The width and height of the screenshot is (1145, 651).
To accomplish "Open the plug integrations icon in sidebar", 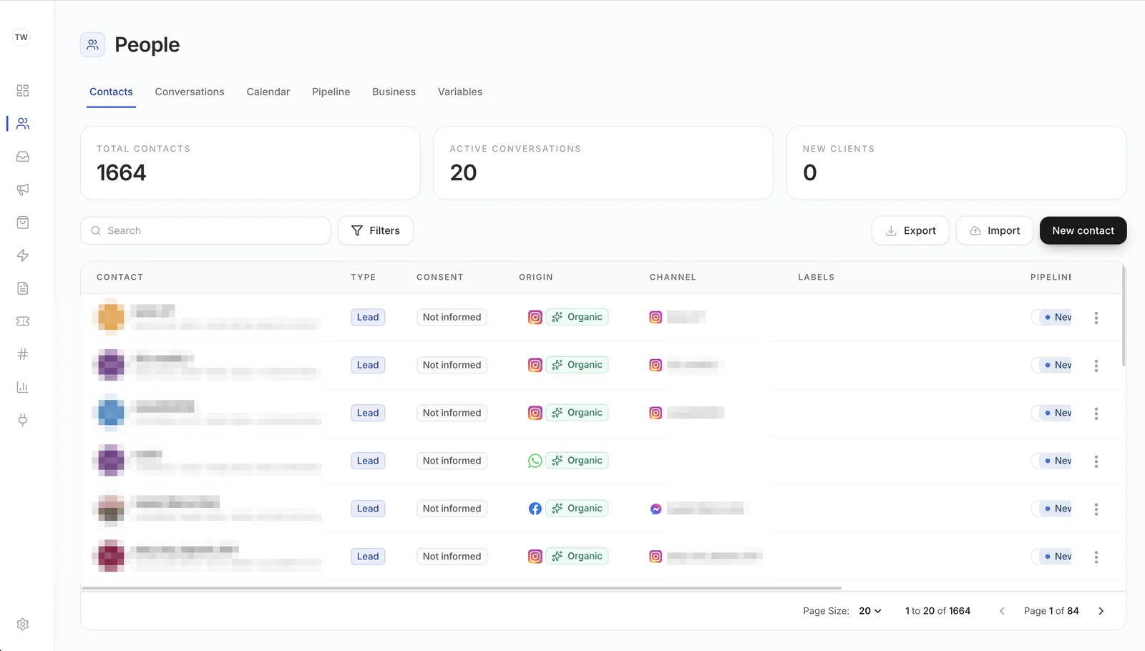I will (x=23, y=420).
